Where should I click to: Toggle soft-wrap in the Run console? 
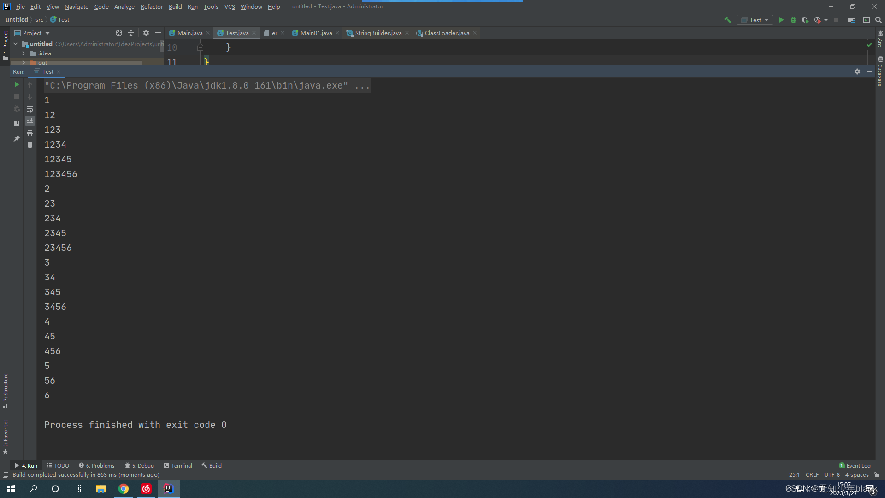click(x=30, y=109)
